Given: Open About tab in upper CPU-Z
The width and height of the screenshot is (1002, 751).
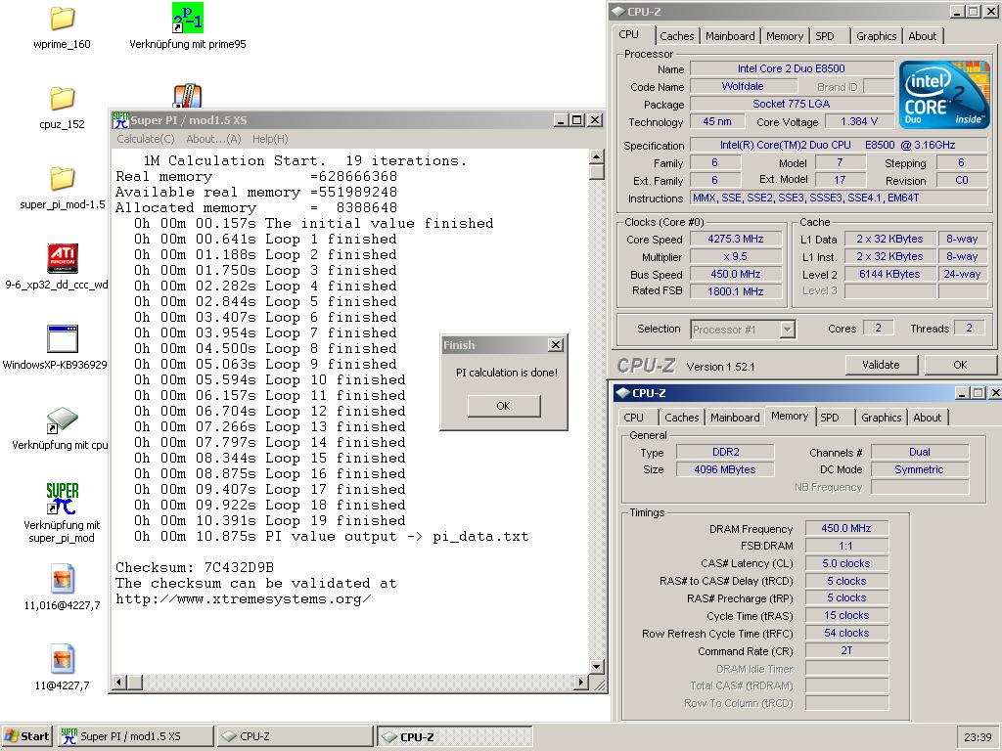Looking at the screenshot, I should pos(922,36).
